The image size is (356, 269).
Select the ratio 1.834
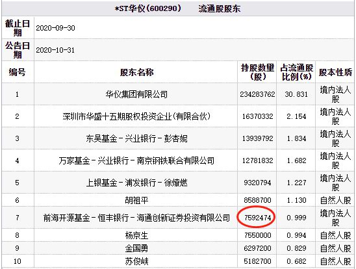pyautogui.click(x=296, y=138)
